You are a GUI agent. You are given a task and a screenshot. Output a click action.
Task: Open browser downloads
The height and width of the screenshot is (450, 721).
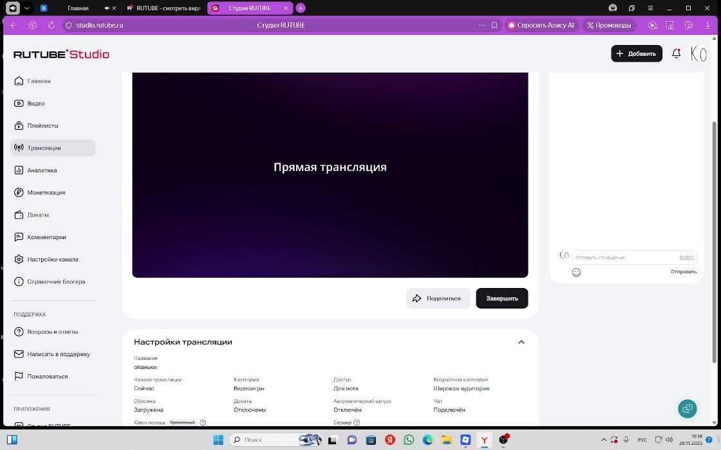(x=707, y=25)
